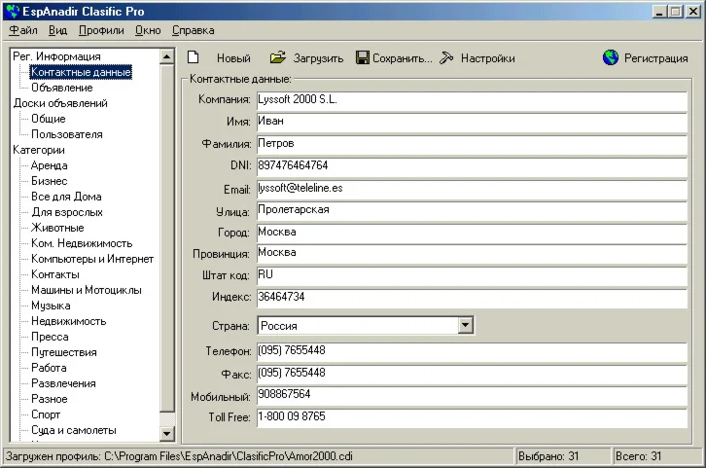The height and width of the screenshot is (468, 706).
Task: Select Машины и Мотоциклы category
Action: click(x=86, y=290)
